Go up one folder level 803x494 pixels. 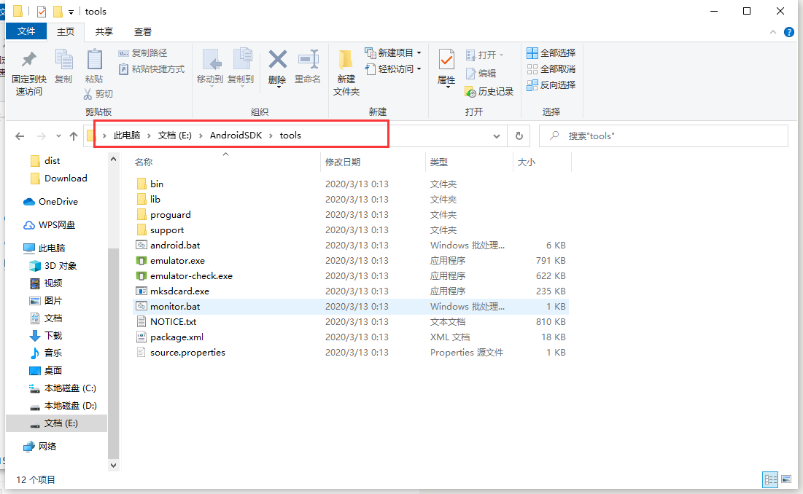coord(74,136)
